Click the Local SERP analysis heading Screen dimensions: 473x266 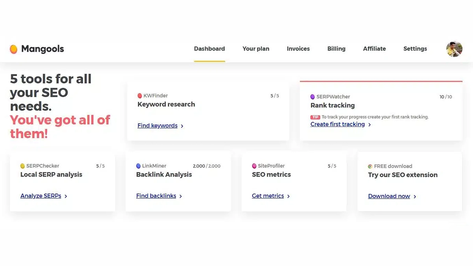[51, 175]
